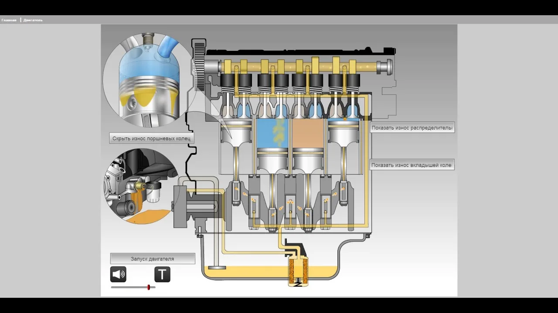The width and height of the screenshot is (558, 313).
Task: Open the Двигатель menu item
Action: click(x=33, y=20)
